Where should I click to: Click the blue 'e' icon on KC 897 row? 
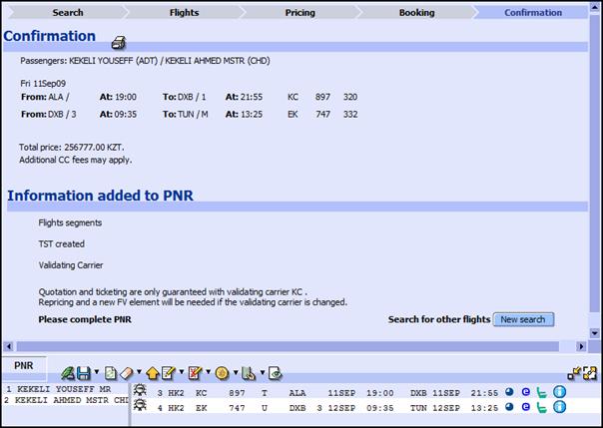525,392
